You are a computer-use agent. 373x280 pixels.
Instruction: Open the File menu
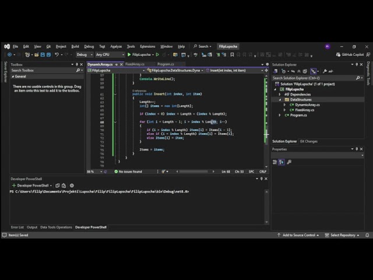[x=16, y=47]
